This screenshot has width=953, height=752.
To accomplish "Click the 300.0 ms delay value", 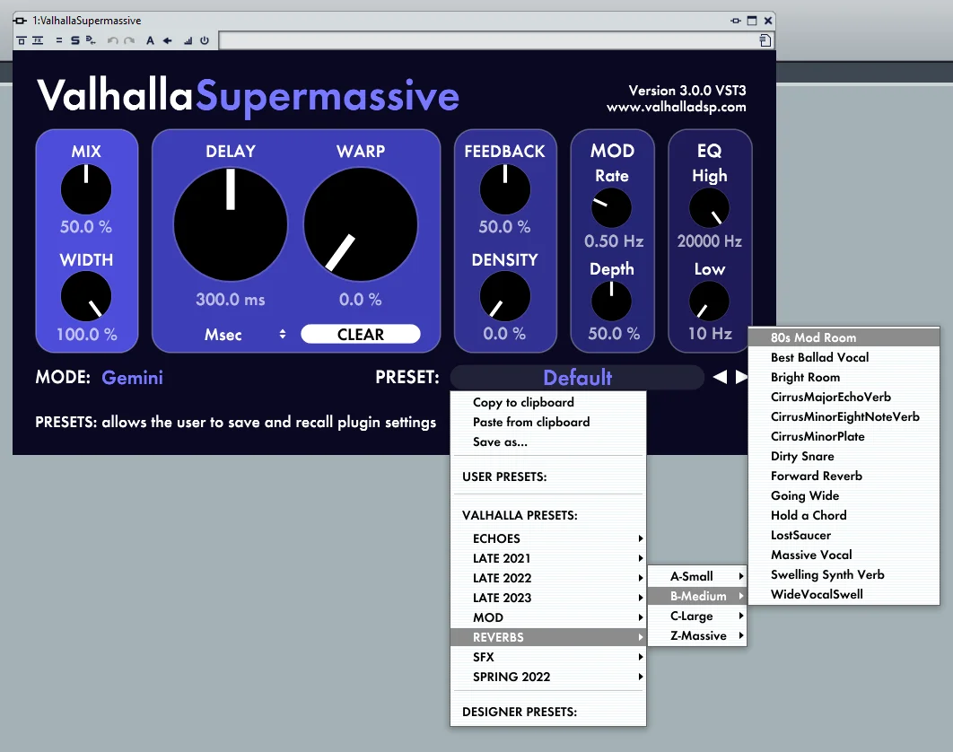I will [231, 300].
